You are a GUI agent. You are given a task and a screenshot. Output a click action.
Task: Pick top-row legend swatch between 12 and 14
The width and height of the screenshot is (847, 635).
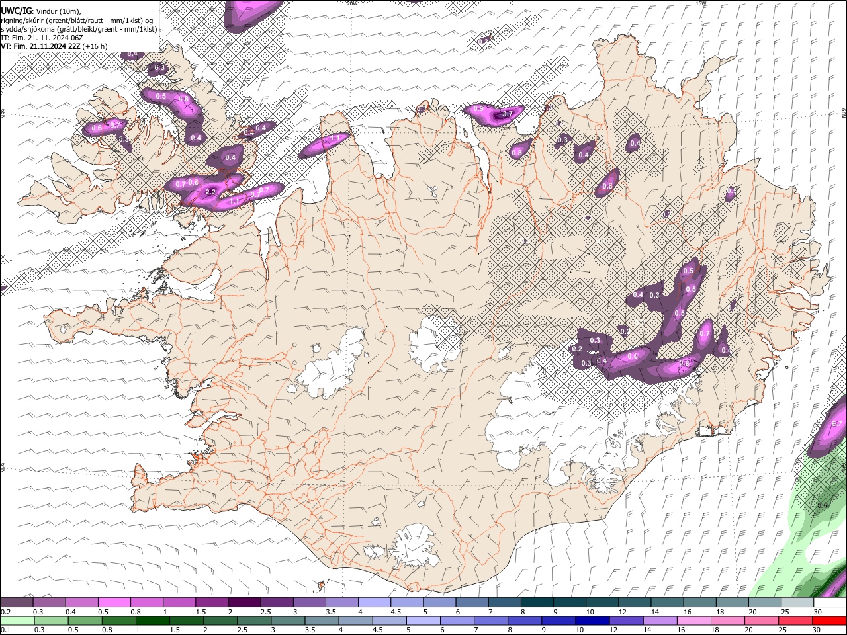click(x=635, y=603)
